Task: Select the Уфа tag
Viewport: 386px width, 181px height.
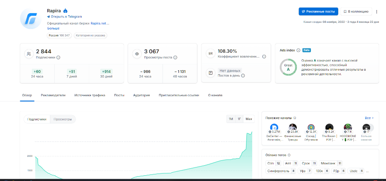Action: tap(305, 171)
